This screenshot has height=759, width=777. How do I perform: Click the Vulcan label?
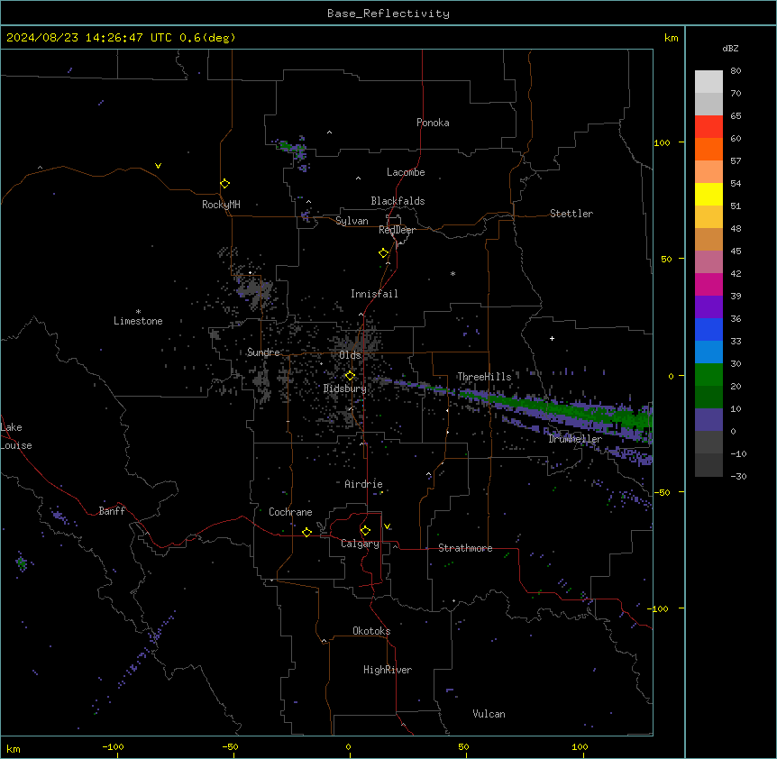pos(489,714)
